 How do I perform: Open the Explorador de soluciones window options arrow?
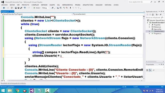[x=159, y=12]
